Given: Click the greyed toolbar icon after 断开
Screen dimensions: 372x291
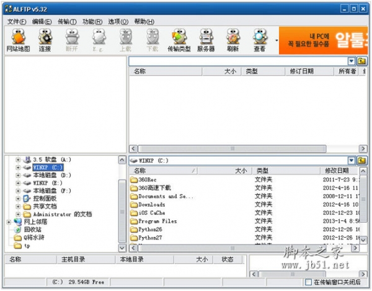Looking at the screenshot, I should 99,40.
